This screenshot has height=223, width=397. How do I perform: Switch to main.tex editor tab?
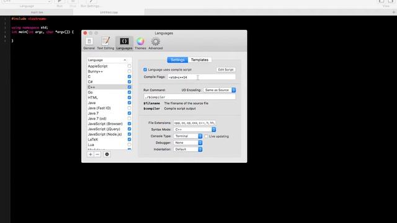click(37, 12)
